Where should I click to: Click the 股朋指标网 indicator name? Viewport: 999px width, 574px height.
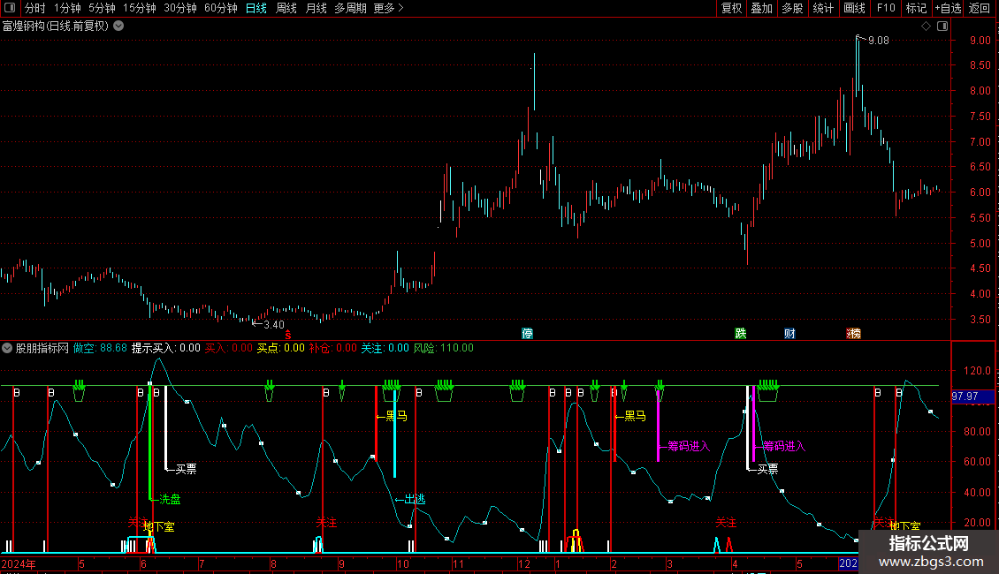(42, 348)
